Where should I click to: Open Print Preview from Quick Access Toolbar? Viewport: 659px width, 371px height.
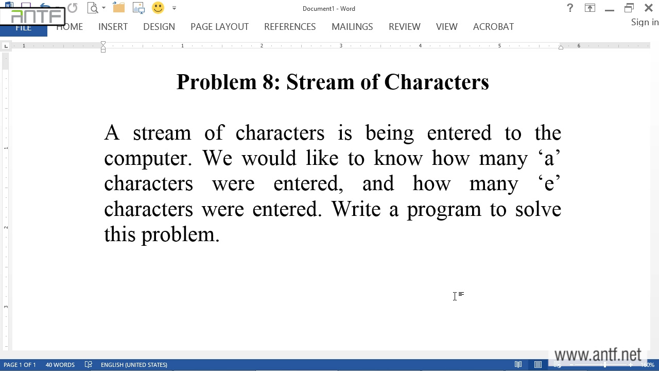coord(93,8)
